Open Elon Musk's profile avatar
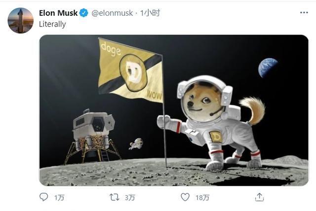The width and height of the screenshot is (316, 211). click(21, 21)
